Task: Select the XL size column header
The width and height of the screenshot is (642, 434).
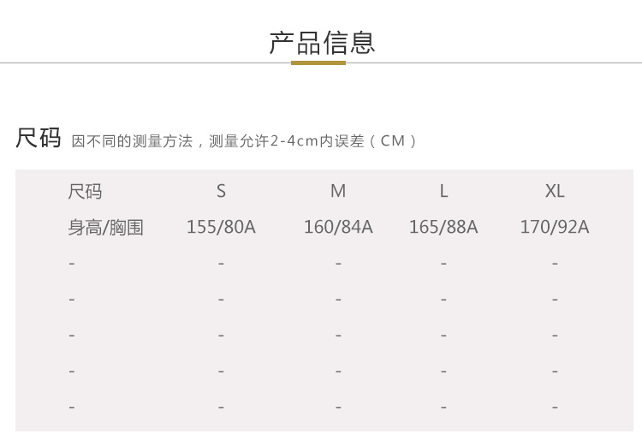Action: 555,192
